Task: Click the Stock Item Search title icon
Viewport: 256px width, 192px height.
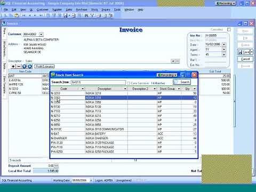Action: [x=53, y=75]
